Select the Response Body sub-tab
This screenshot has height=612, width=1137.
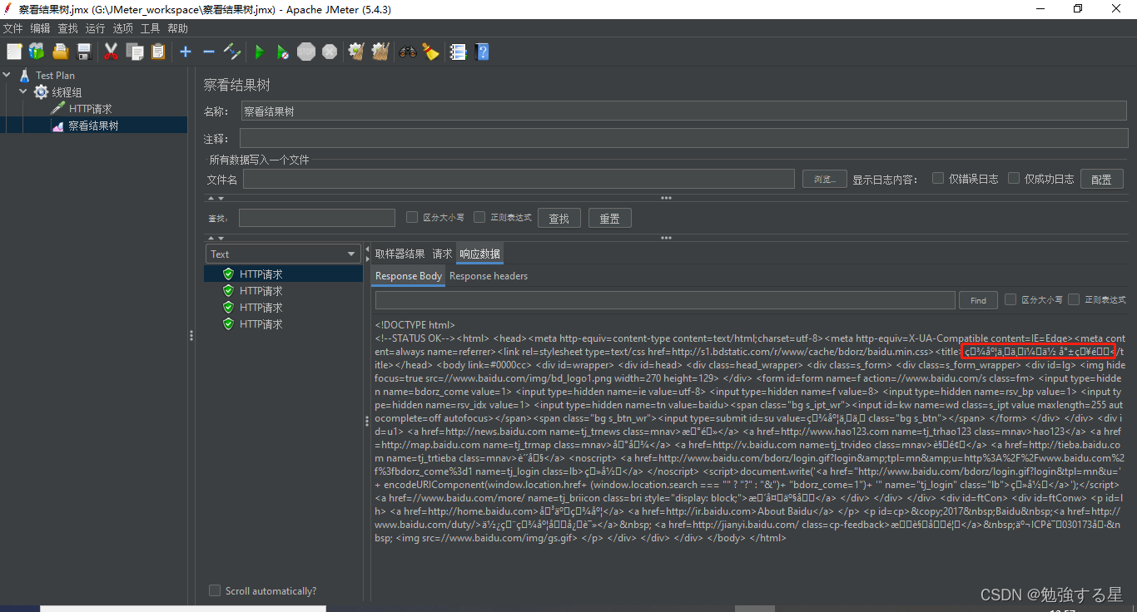(x=408, y=276)
